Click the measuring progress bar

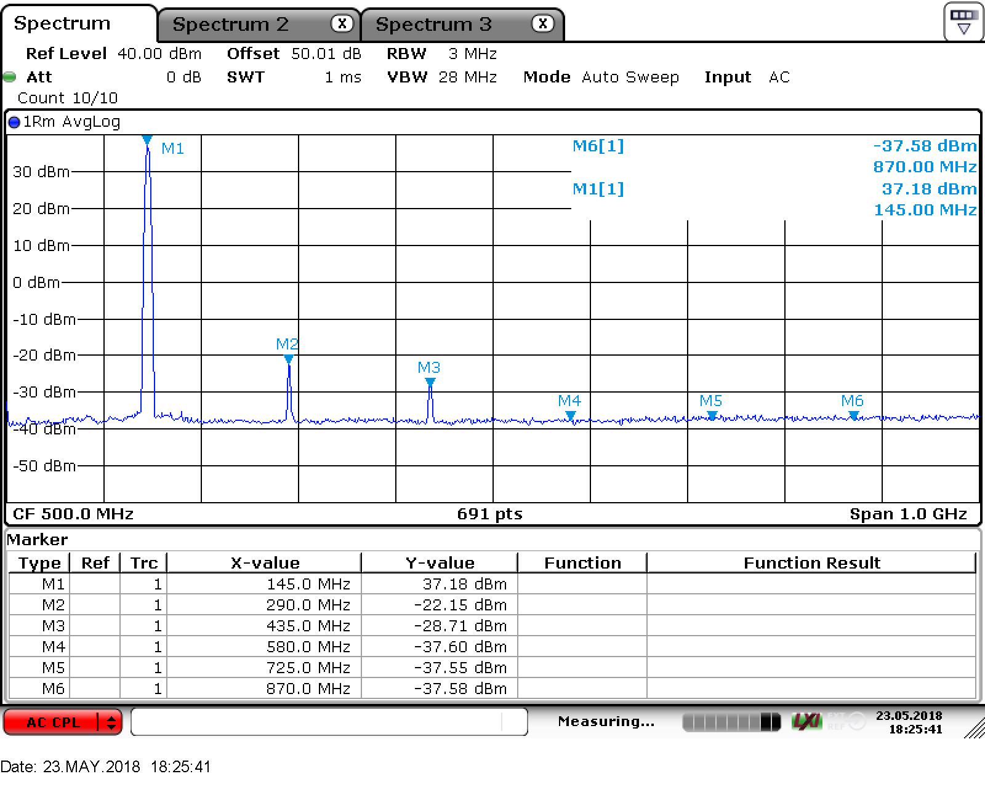[731, 722]
